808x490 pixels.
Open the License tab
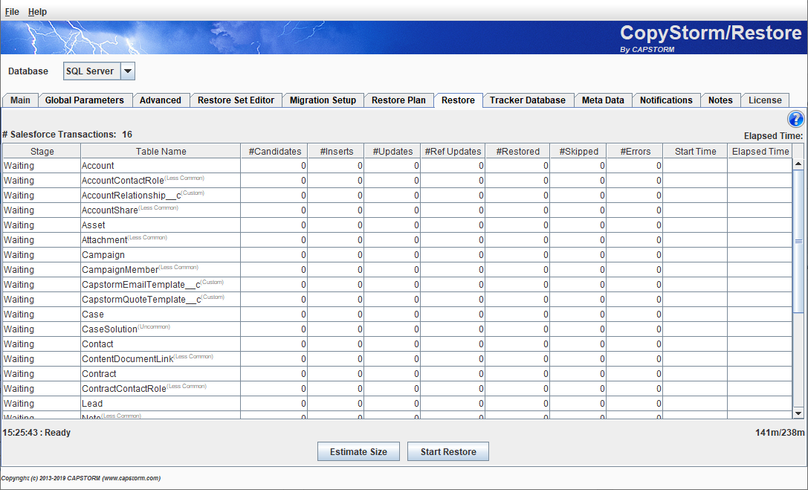(x=765, y=100)
